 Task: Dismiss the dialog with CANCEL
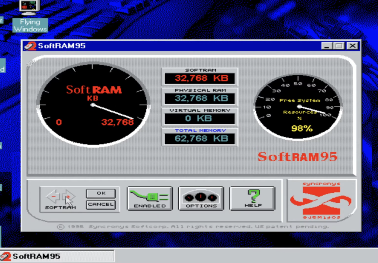tap(101, 205)
